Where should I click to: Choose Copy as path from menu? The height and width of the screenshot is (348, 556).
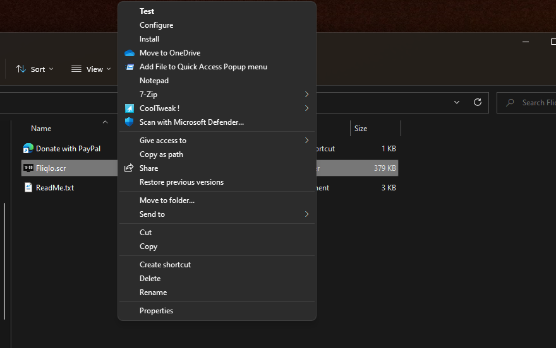point(161,154)
